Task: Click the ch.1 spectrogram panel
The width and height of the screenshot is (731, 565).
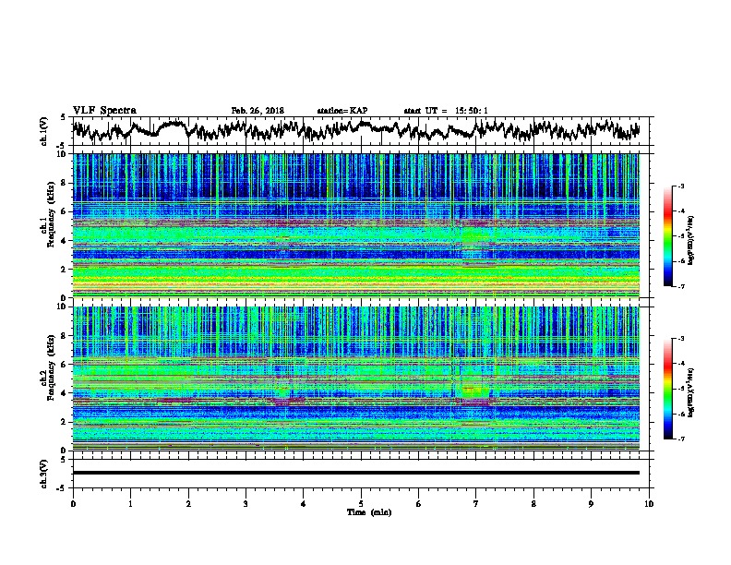Action: pos(356,225)
